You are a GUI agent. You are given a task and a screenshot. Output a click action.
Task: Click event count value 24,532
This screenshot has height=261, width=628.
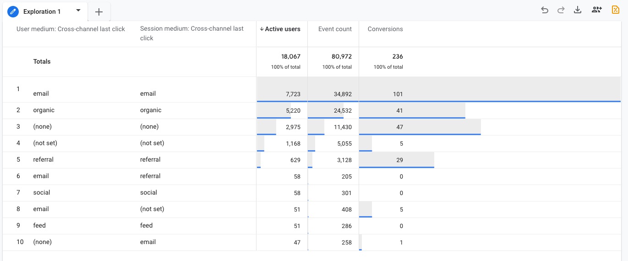tap(343, 110)
